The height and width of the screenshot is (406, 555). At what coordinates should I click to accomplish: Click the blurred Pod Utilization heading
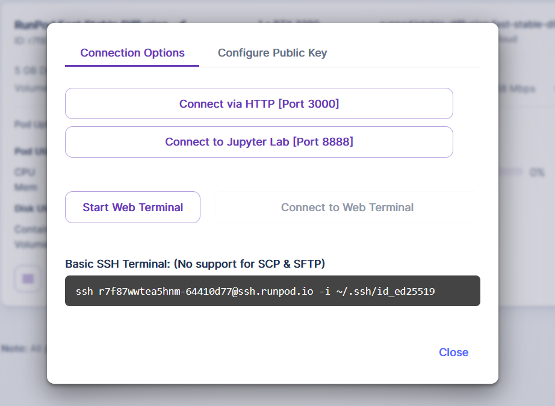30,152
